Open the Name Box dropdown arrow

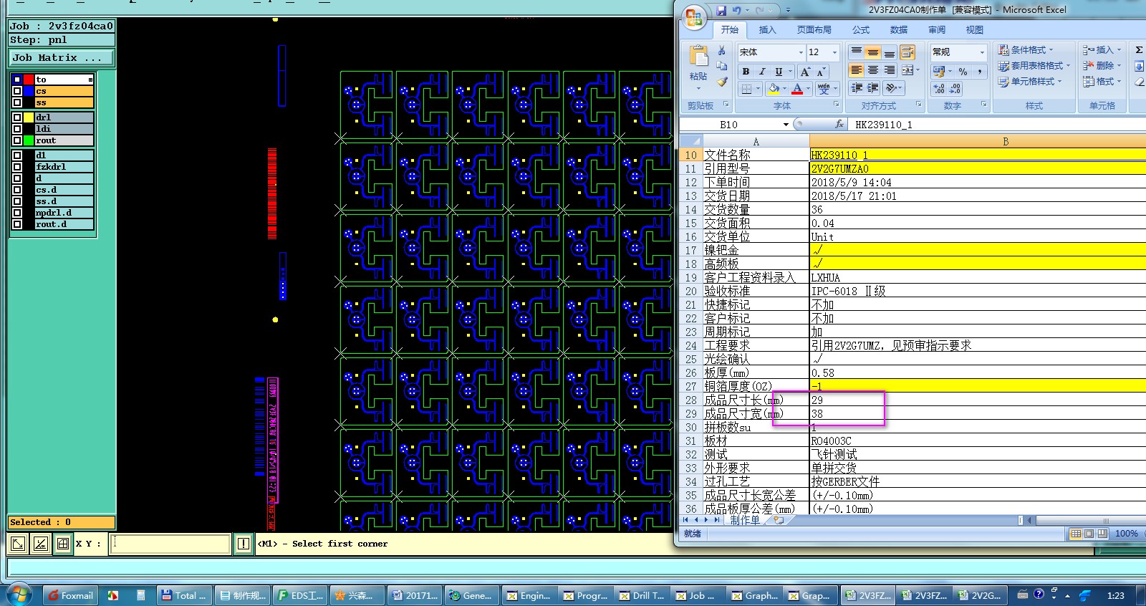[786, 125]
